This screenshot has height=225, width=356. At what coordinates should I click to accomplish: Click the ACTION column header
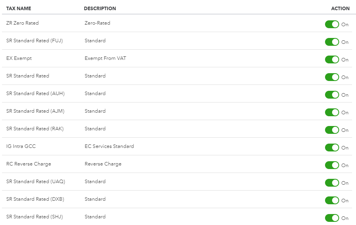click(340, 9)
